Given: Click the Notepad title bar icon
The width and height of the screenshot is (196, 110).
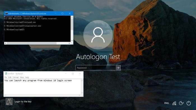Looking at the screenshot, I should 6,73.
